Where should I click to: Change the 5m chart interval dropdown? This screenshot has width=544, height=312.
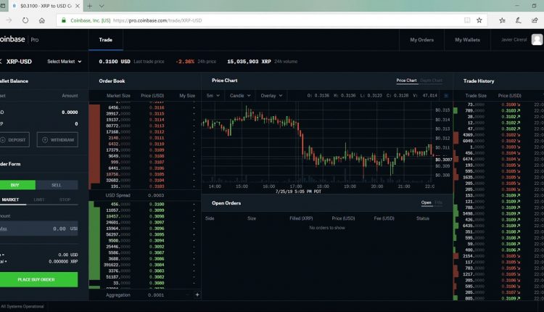213,96
